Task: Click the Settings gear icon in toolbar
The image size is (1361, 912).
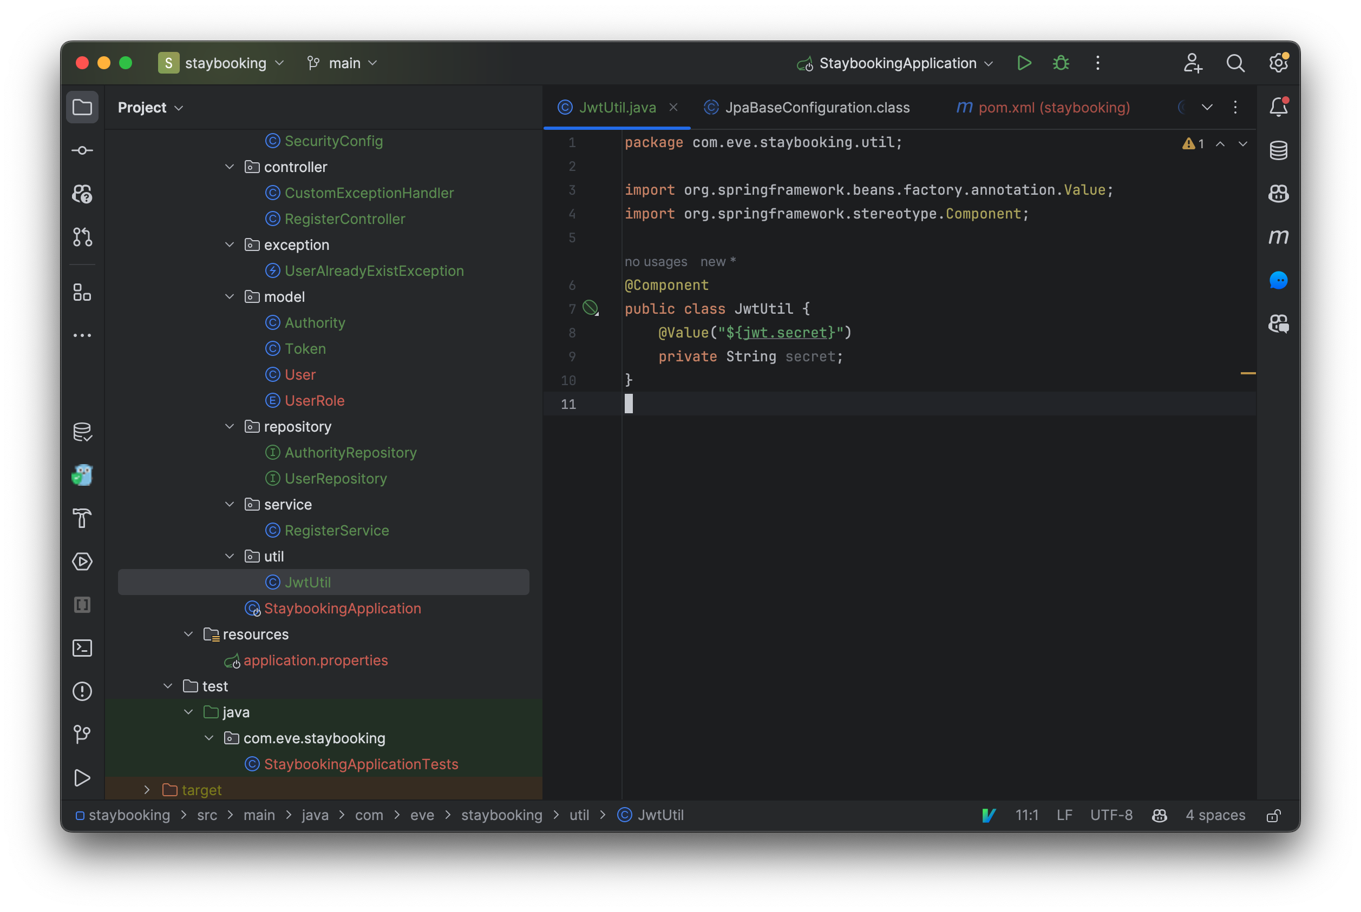Action: tap(1278, 63)
